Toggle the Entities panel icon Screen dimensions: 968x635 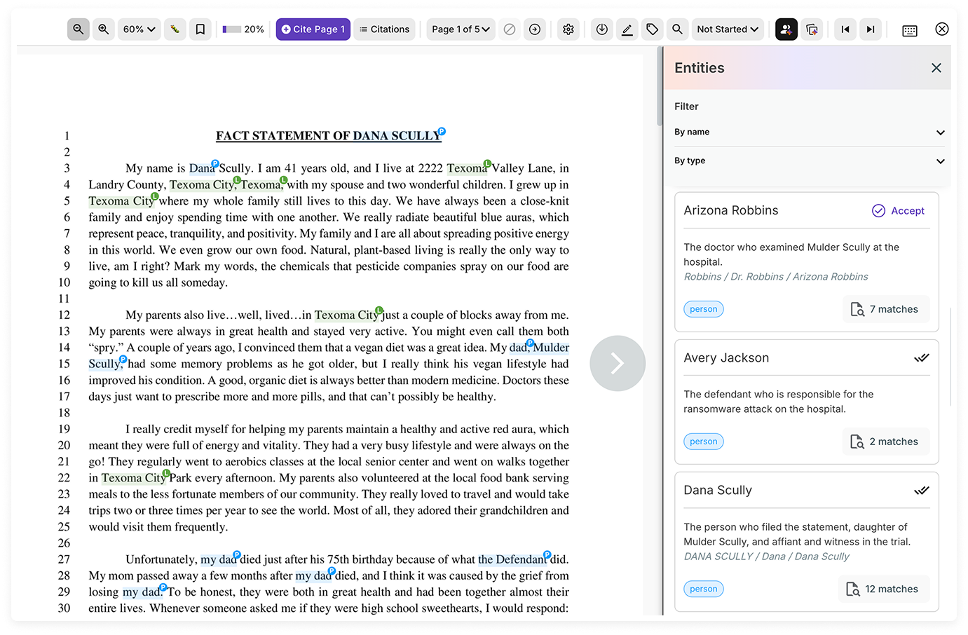786,29
